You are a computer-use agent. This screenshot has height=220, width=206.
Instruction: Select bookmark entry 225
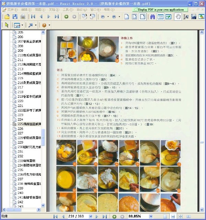coord(29,124)
